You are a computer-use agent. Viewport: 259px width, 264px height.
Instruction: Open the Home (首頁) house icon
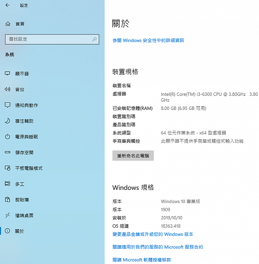(8, 24)
